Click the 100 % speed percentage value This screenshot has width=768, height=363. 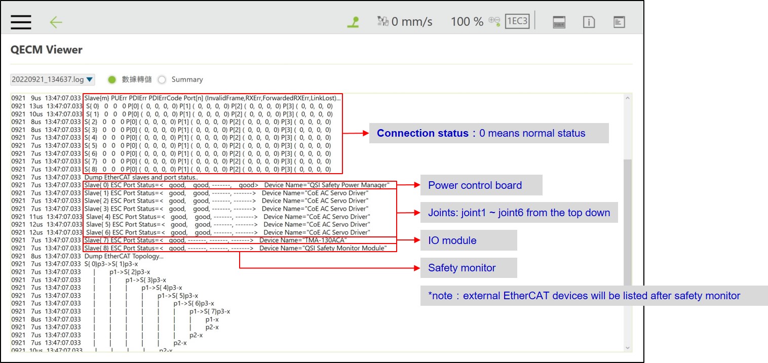[467, 22]
